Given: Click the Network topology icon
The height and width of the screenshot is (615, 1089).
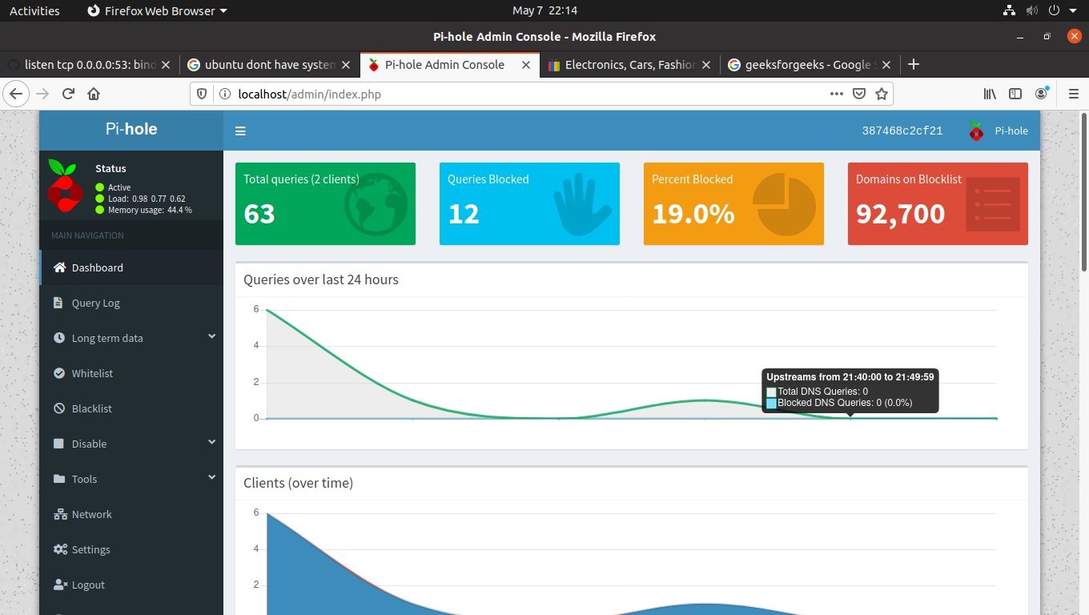Looking at the screenshot, I should (60, 514).
